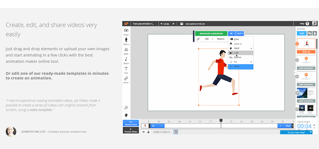Click the slide up transition button
This screenshot has width=319, height=149.
tap(306, 52)
